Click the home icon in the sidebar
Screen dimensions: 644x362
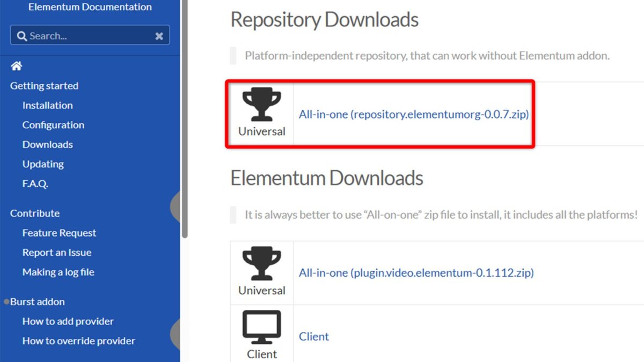[16, 66]
